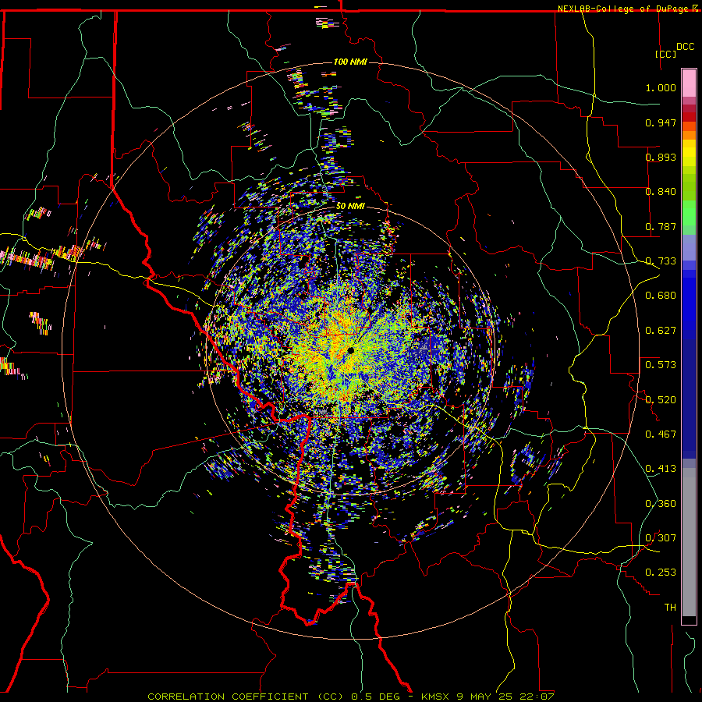Click the 0.520 scale value
The width and height of the screenshot is (702, 702).
tap(661, 400)
